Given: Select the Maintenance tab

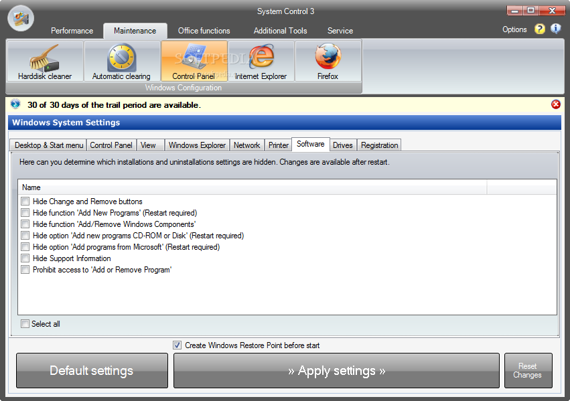Looking at the screenshot, I should click(x=135, y=31).
